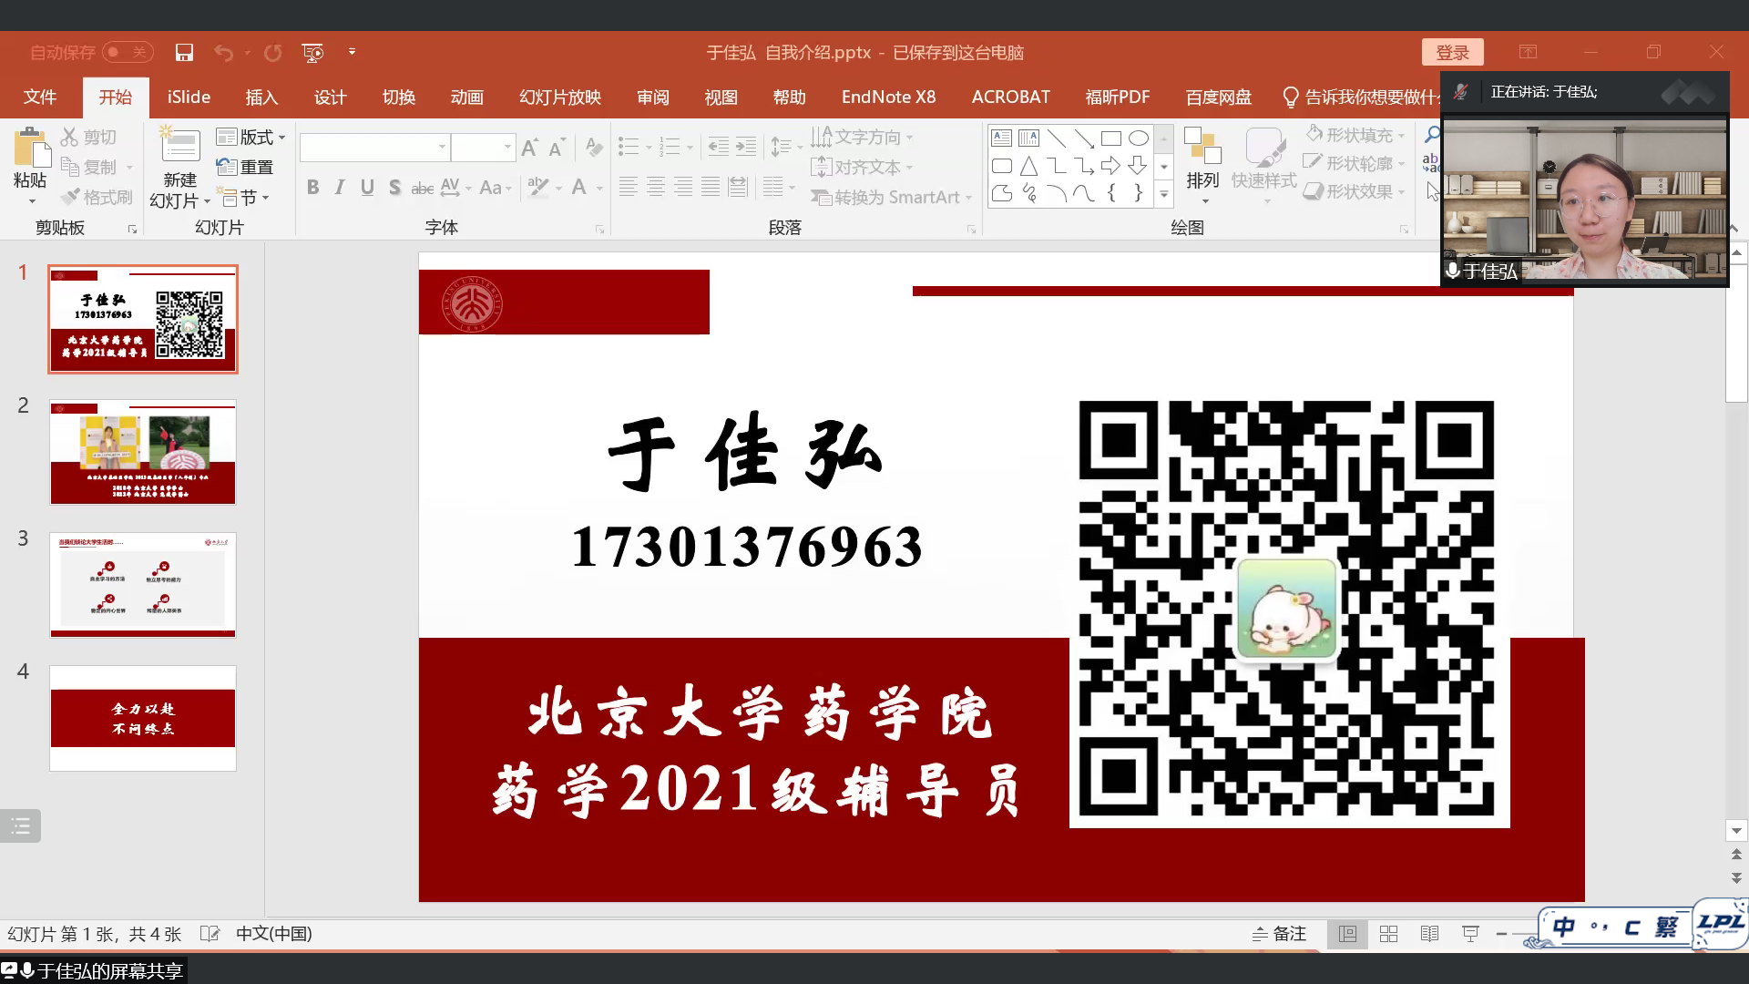Viewport: 1749px width, 984px height.
Task: Expand the shapes gallery more arrow
Action: pyautogui.click(x=1163, y=194)
